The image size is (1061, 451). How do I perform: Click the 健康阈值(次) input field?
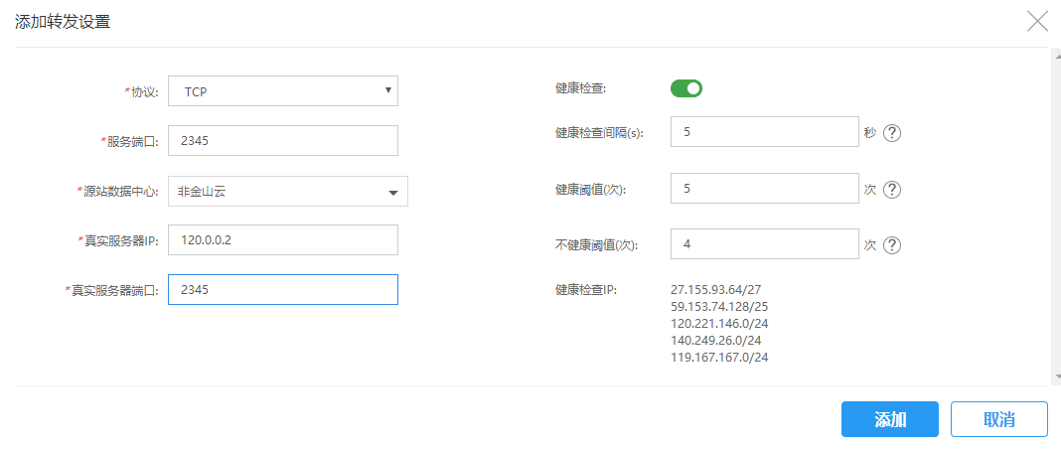coord(765,188)
